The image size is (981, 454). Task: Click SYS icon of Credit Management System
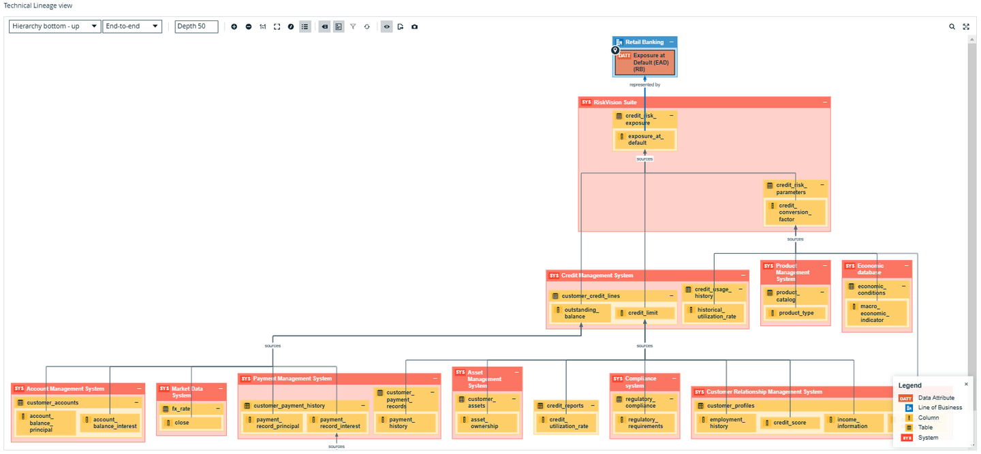tap(554, 276)
